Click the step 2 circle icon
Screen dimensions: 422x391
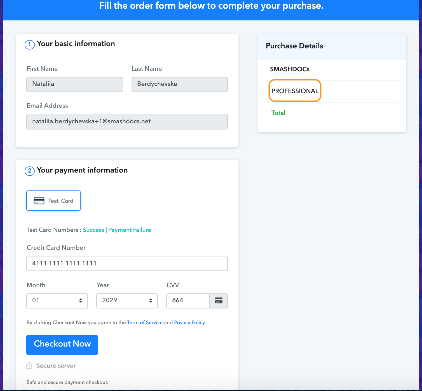click(30, 171)
